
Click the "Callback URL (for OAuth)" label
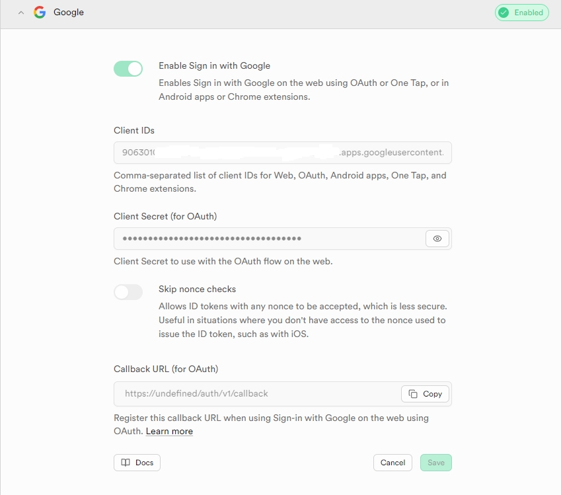[166, 369]
